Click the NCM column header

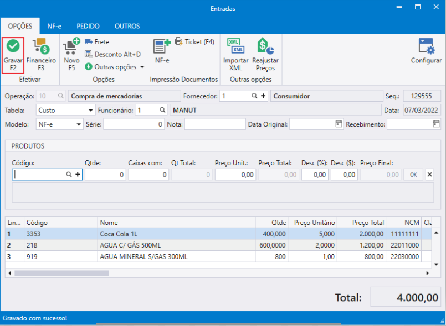pyautogui.click(x=403, y=223)
